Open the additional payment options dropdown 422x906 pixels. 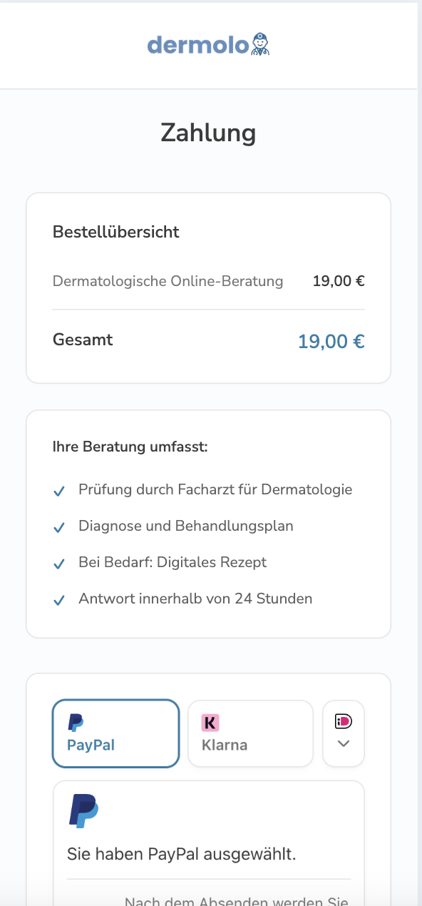343,743
